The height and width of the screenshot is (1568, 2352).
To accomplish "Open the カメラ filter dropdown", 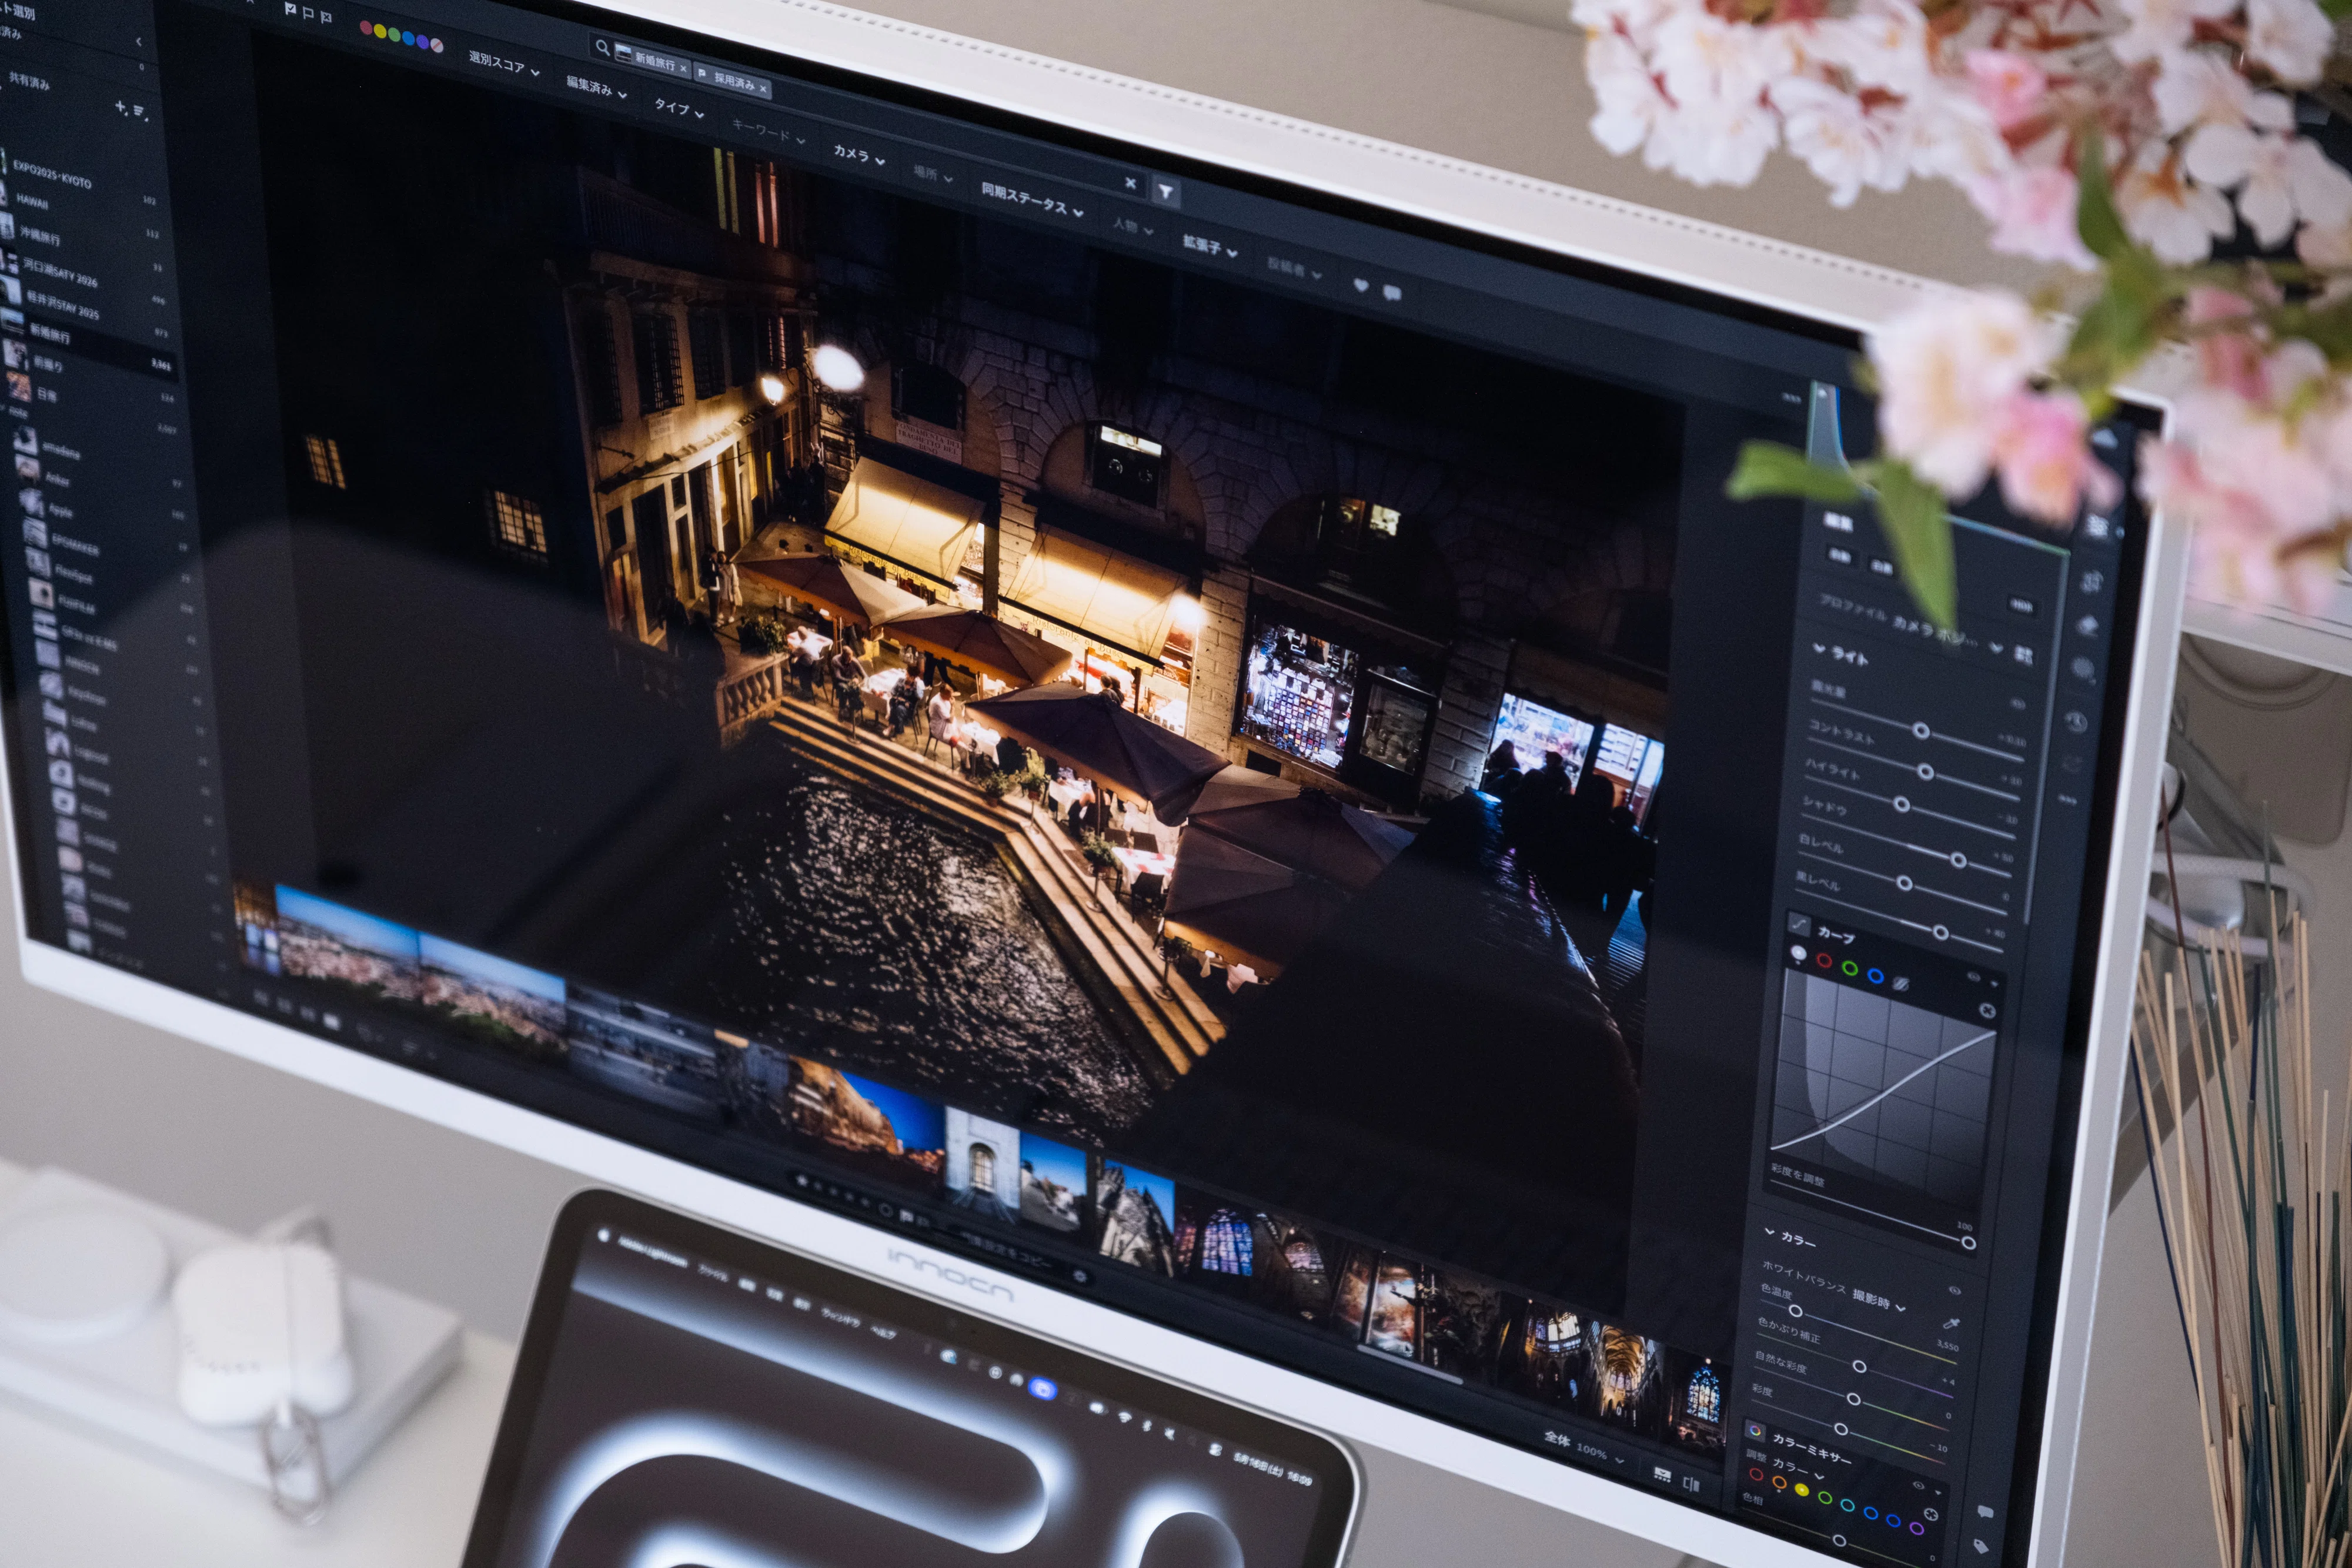I will coord(859,154).
